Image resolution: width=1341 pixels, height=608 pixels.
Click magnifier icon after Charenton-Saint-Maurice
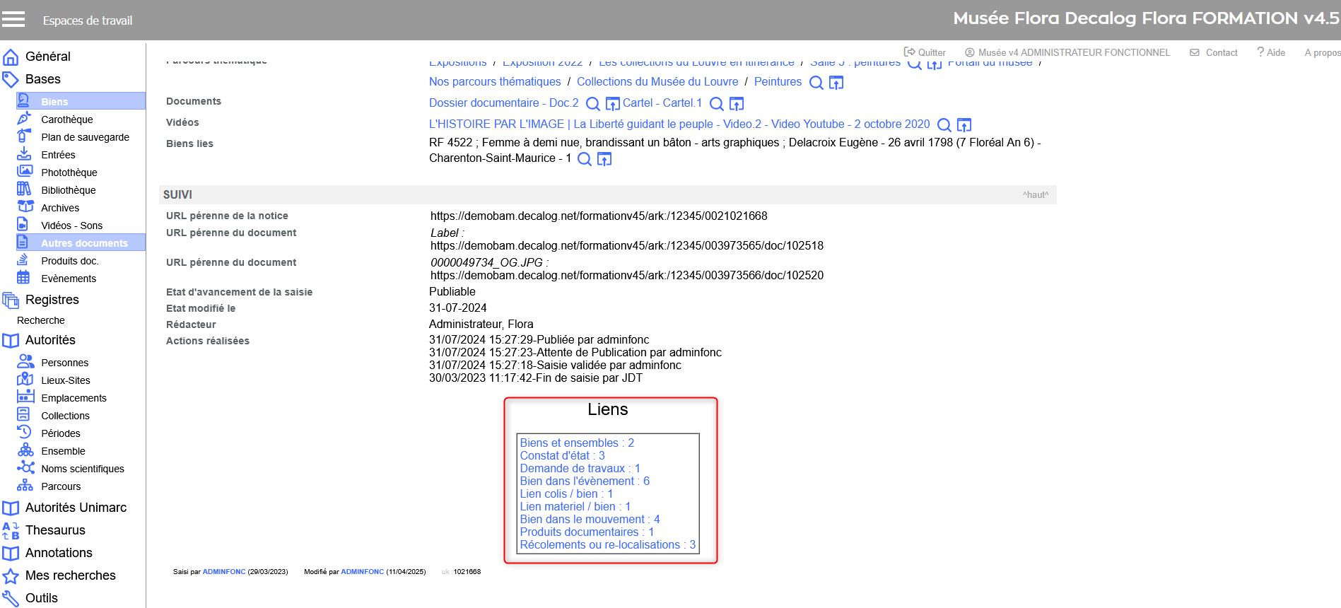[x=585, y=159]
